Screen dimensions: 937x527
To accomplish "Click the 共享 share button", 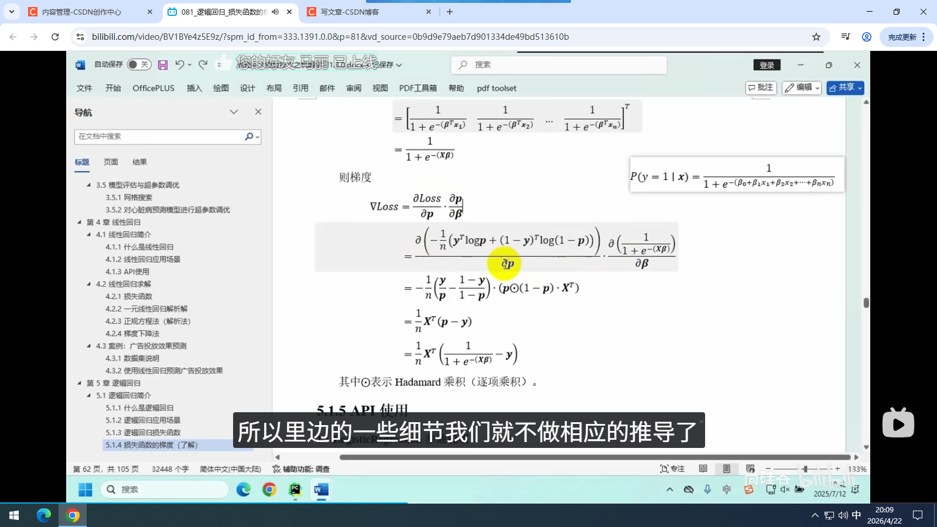I will point(845,87).
